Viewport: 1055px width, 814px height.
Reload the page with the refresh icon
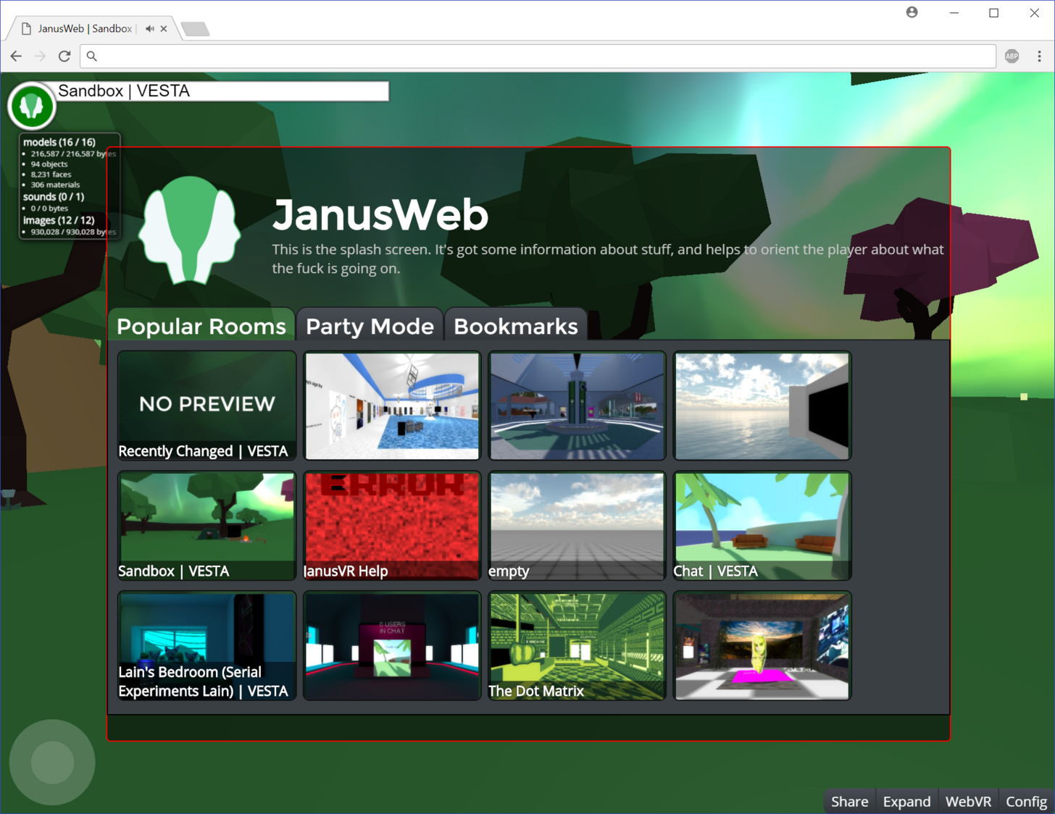[x=64, y=56]
